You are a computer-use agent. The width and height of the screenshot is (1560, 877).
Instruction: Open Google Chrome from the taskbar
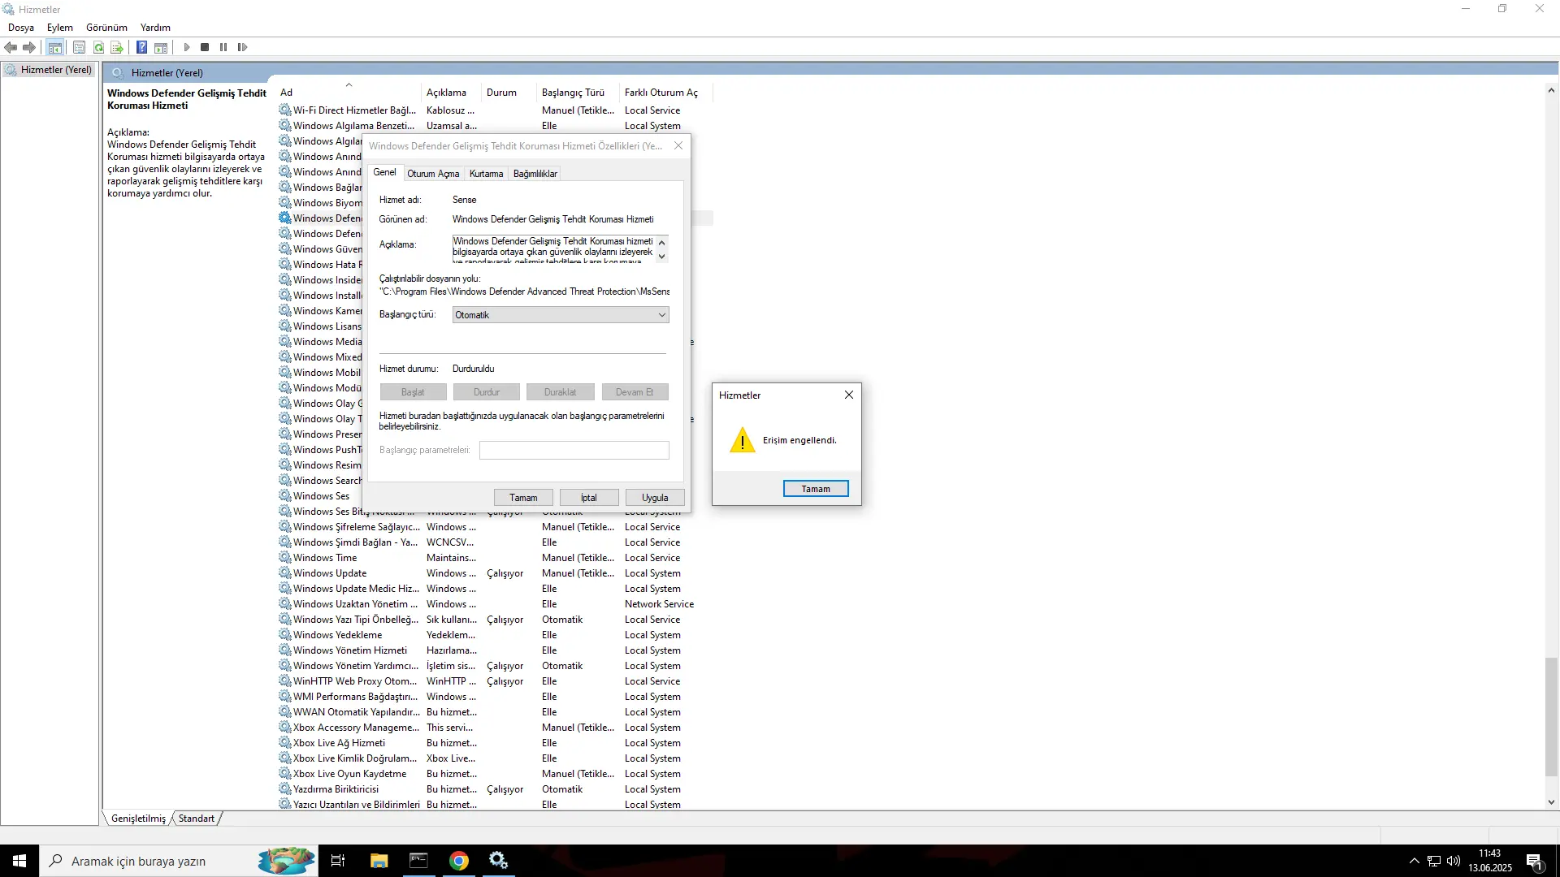pyautogui.click(x=459, y=861)
